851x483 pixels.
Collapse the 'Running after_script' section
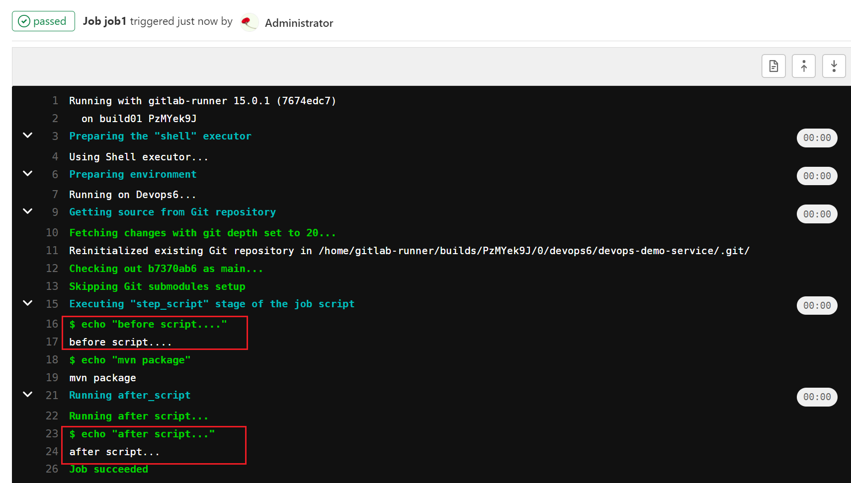coord(28,395)
